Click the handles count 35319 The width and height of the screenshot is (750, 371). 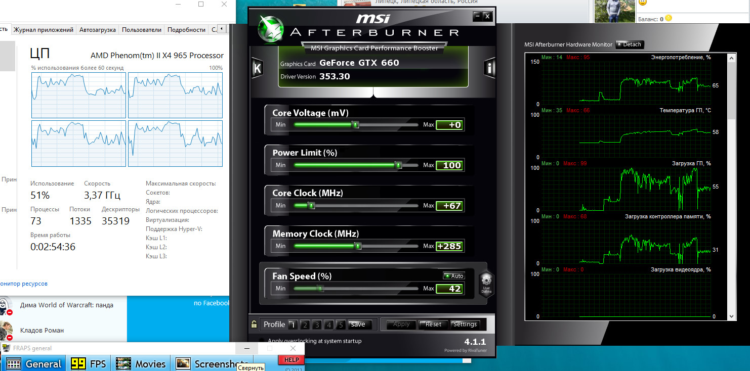[116, 221]
